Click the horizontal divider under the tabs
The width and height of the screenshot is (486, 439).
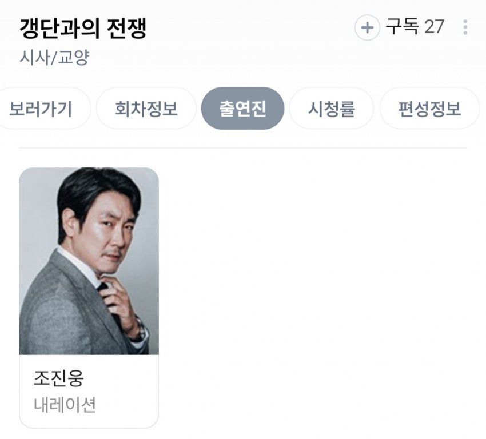pyautogui.click(x=243, y=148)
